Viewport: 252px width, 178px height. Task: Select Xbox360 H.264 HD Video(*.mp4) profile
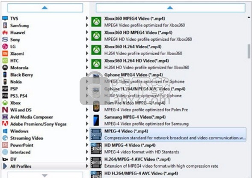pos(168,64)
